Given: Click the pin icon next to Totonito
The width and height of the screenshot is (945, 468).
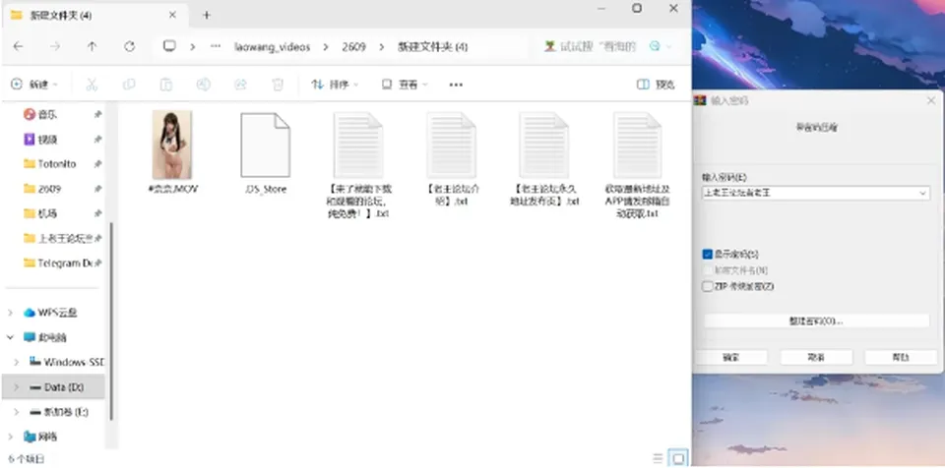Looking at the screenshot, I should (97, 164).
